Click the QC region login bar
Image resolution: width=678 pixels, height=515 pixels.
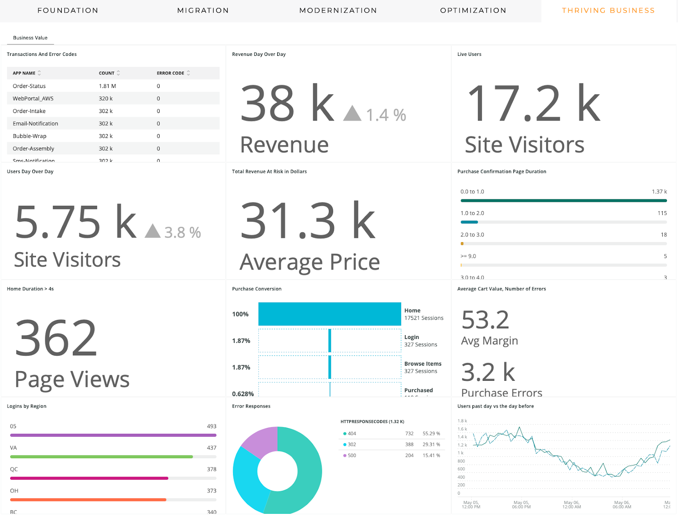(x=113, y=478)
